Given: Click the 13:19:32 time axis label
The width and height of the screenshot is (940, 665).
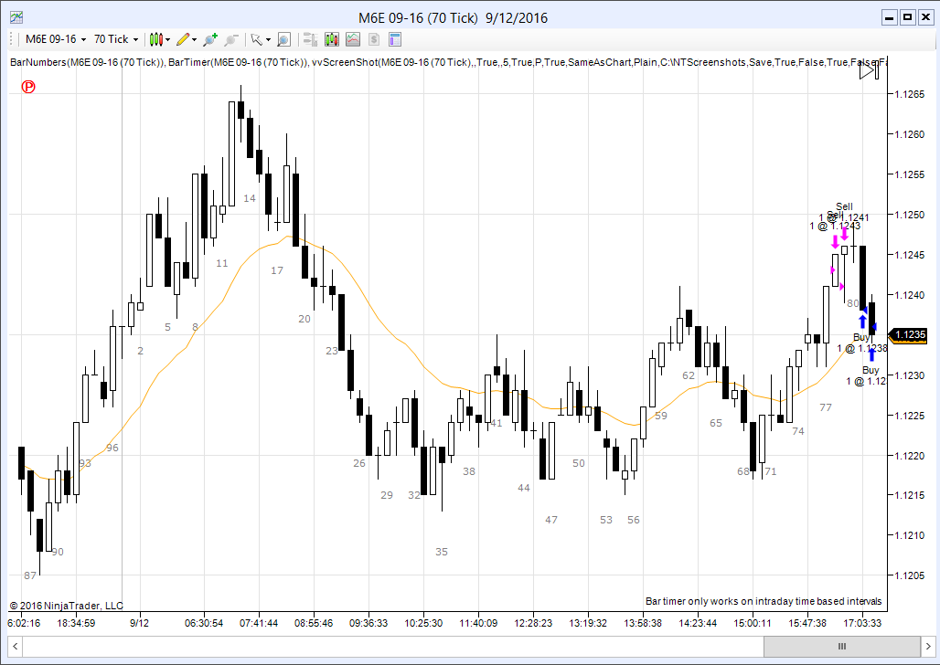Looking at the screenshot, I should pos(587,623).
